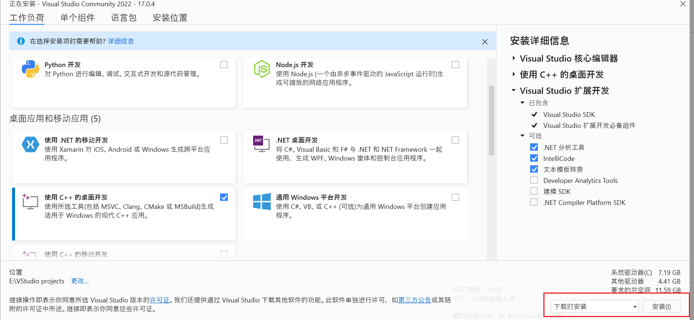This screenshot has width=694, height=320.
Task: Expand the 使用 C++ 的桌面开发 details
Action: pos(514,74)
